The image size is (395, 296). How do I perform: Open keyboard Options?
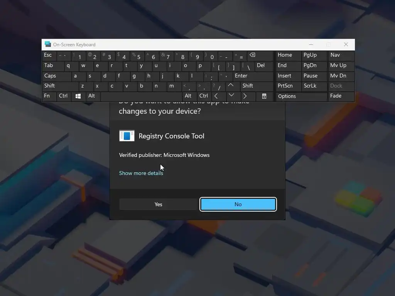[301, 96]
